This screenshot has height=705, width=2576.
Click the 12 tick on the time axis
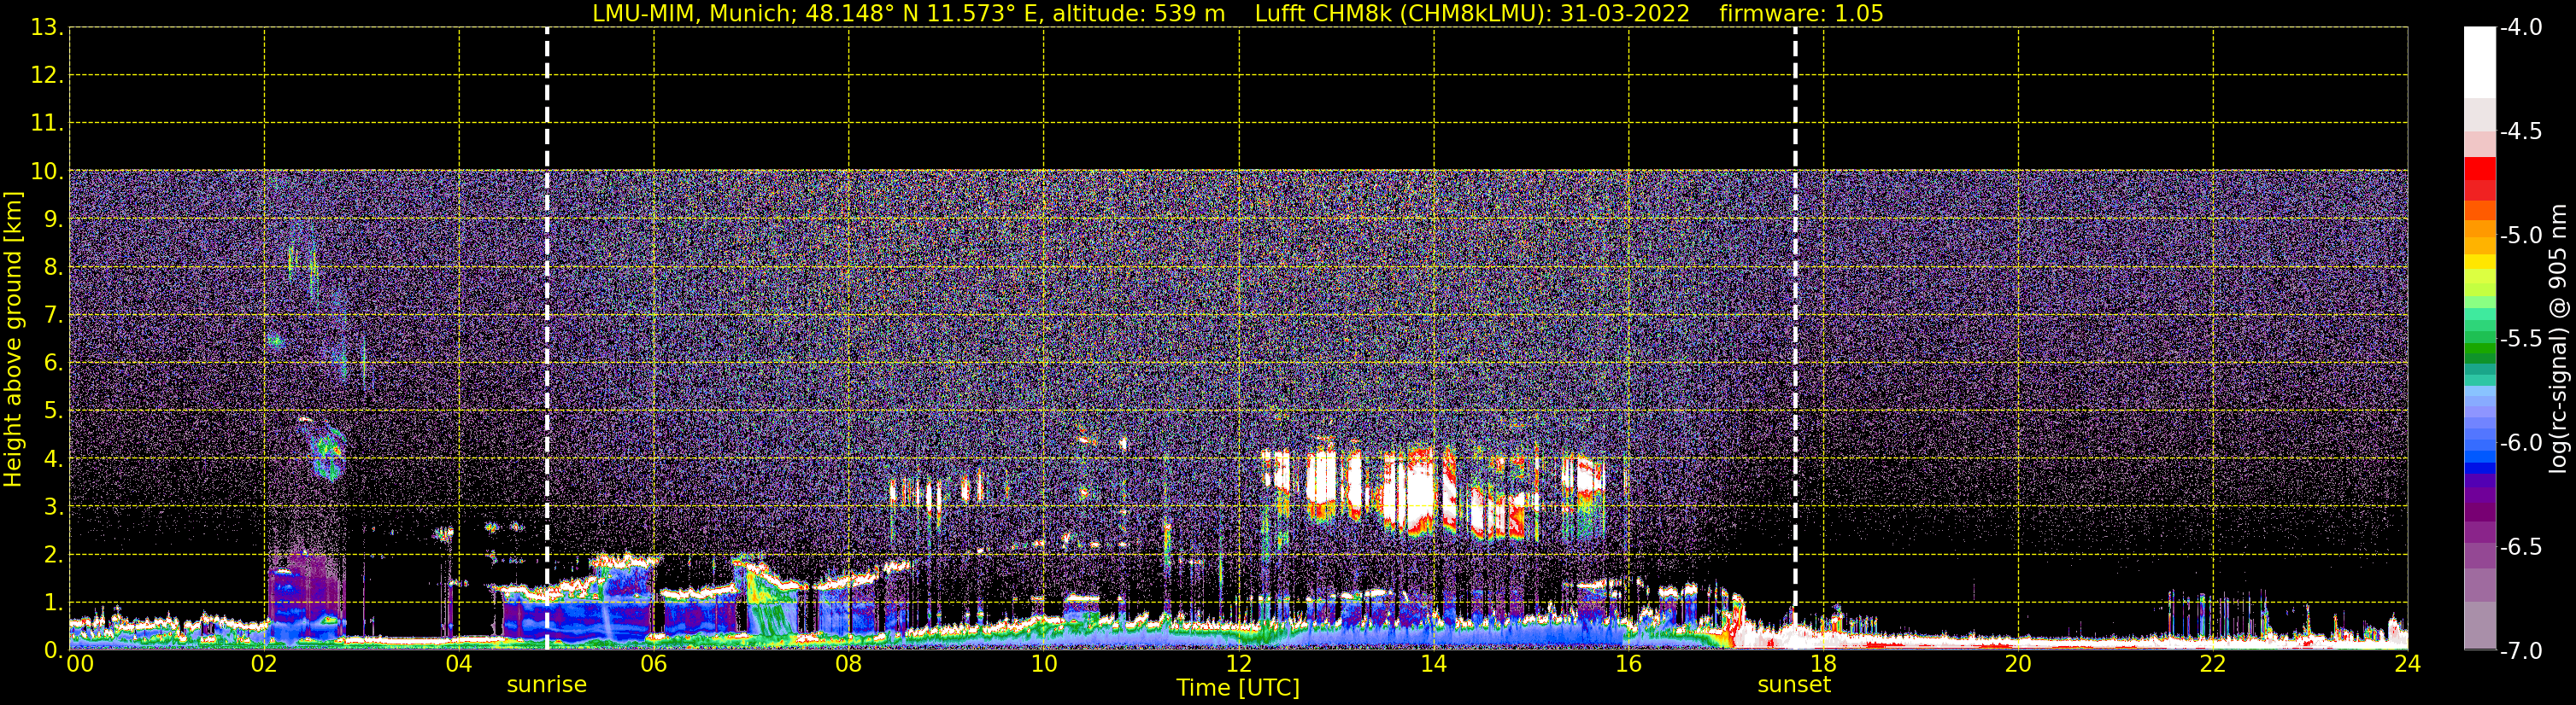click(x=1239, y=664)
